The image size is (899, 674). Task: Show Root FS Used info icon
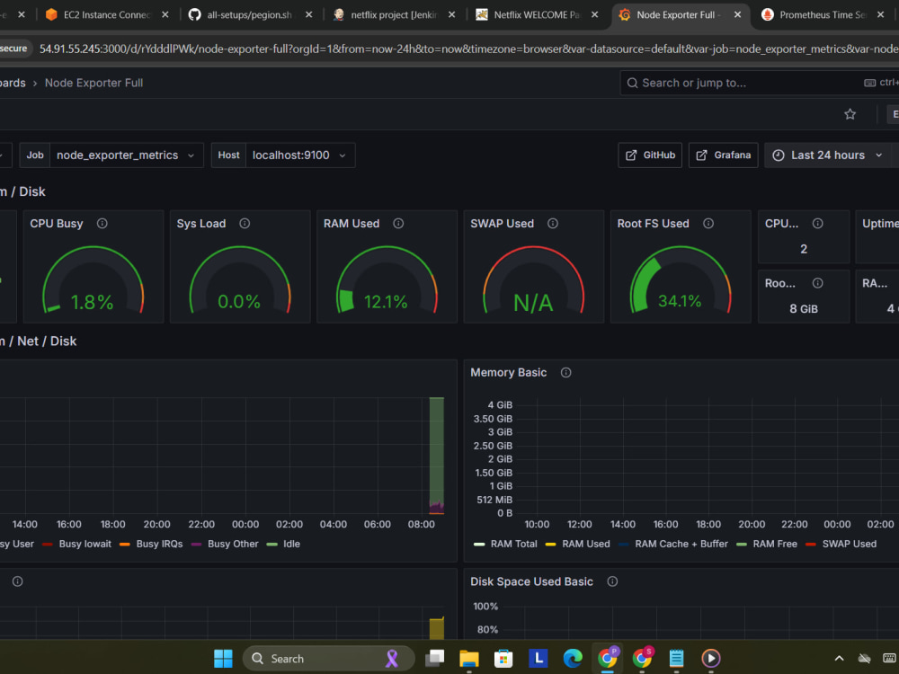click(708, 224)
